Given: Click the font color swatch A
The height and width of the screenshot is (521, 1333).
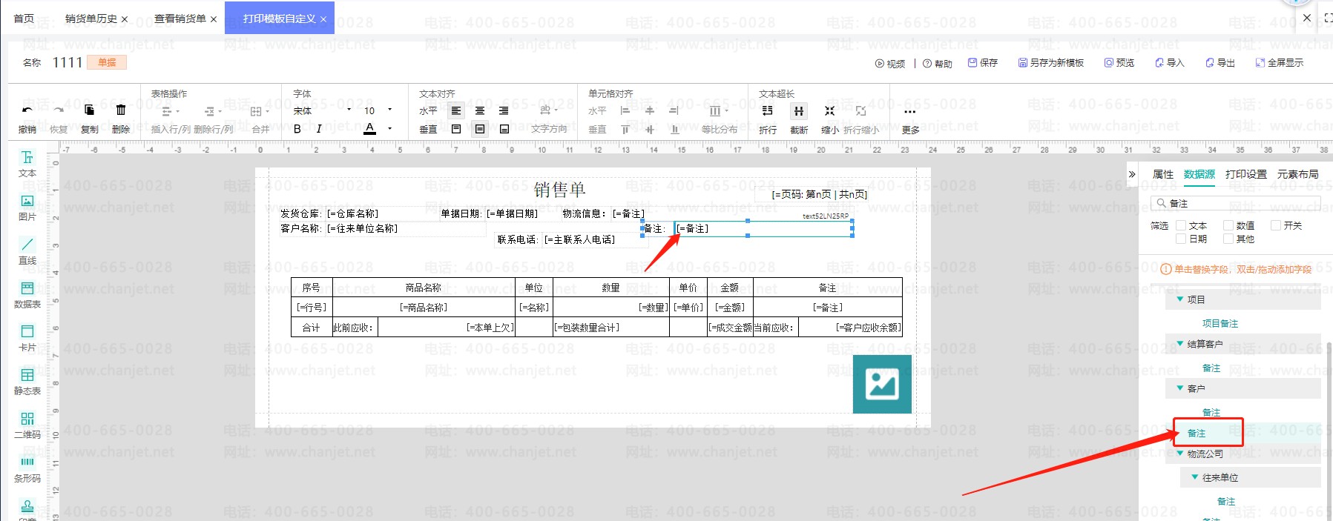Looking at the screenshot, I should (370, 129).
